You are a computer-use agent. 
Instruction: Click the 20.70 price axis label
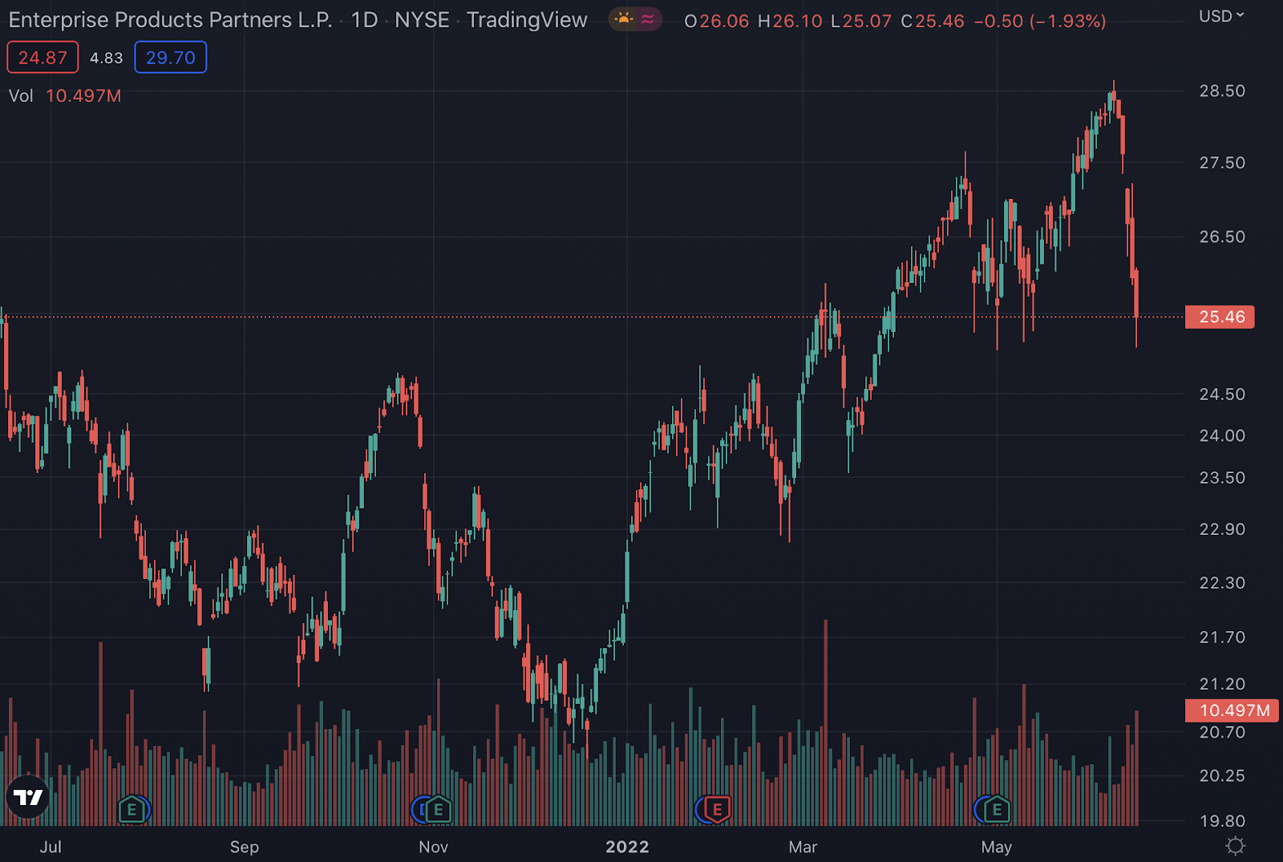click(x=1222, y=732)
